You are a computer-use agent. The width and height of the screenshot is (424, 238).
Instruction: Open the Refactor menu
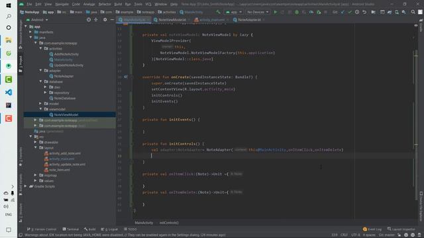point(105,5)
